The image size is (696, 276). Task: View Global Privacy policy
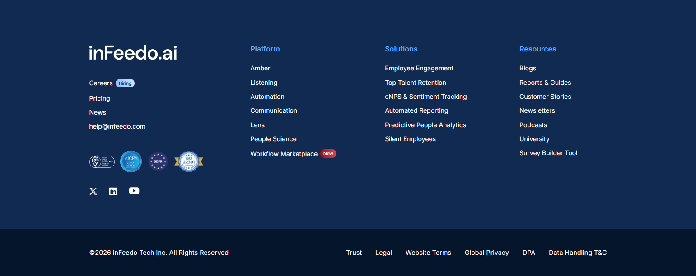point(486,253)
